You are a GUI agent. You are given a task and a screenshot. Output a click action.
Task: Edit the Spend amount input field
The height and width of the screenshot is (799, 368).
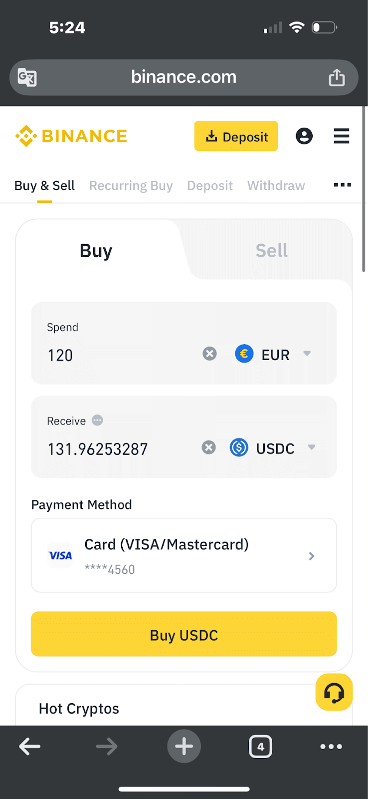pos(120,355)
